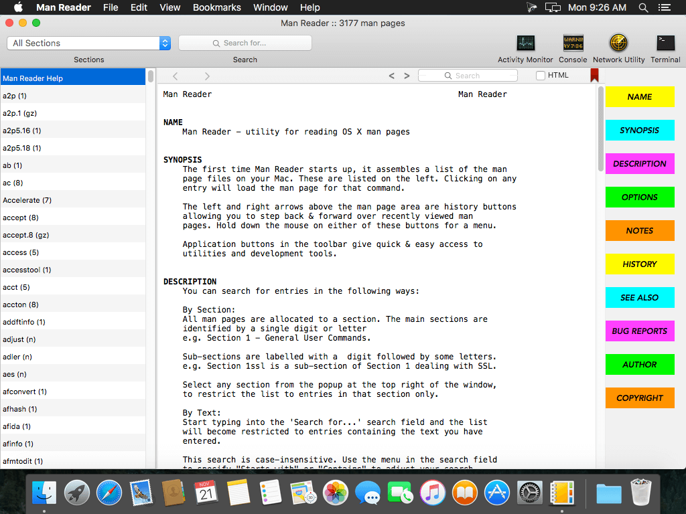This screenshot has width=686, height=514.
Task: Select 'accesstool (1)' entry
Action: click(72, 270)
